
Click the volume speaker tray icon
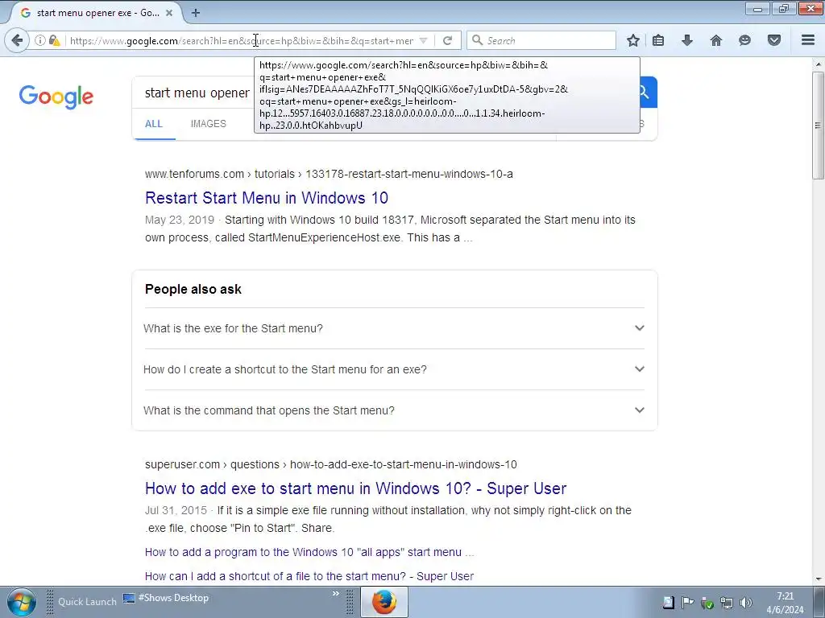[745, 603]
